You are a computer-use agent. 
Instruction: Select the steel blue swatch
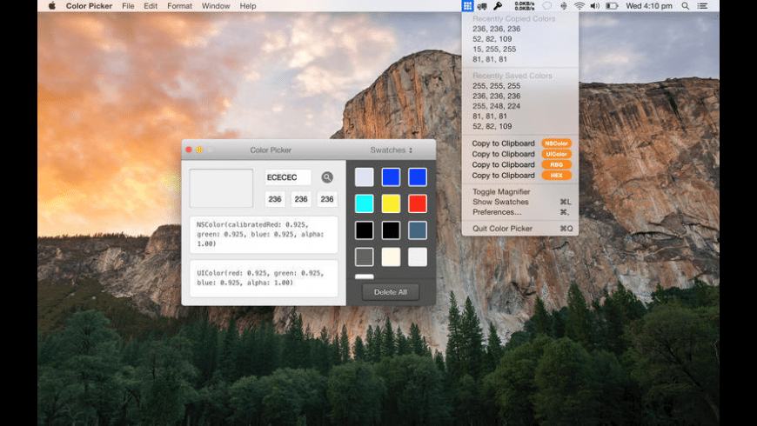point(417,230)
